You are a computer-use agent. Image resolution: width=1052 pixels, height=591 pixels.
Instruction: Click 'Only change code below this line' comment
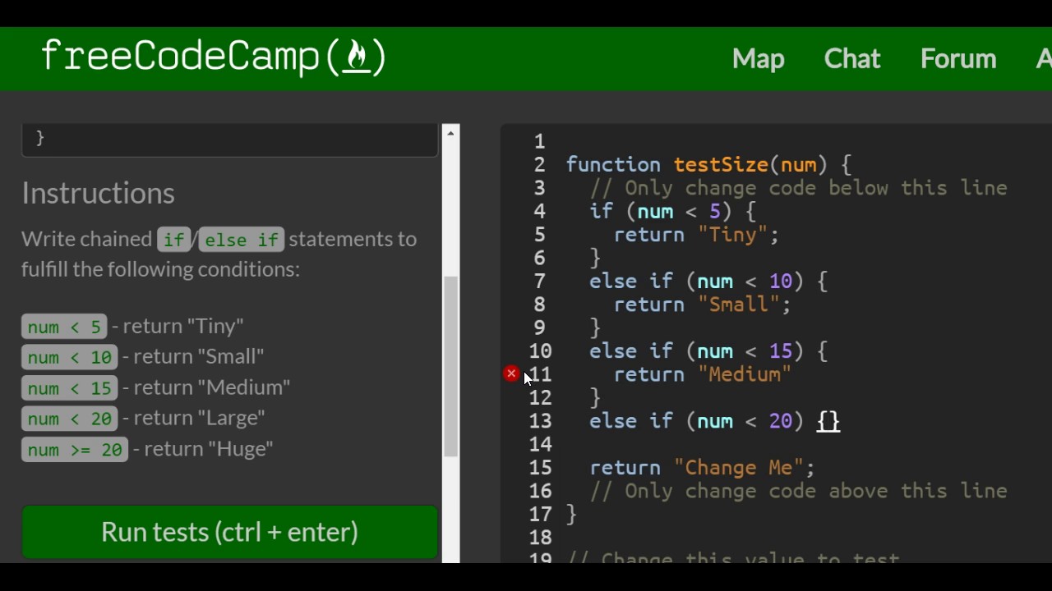pyautogui.click(x=799, y=188)
